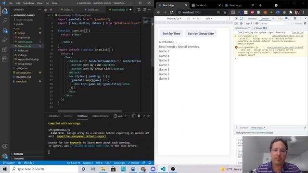The image size is (308, 173).
Task: Open the Edit menu
Action: pos(18,3)
